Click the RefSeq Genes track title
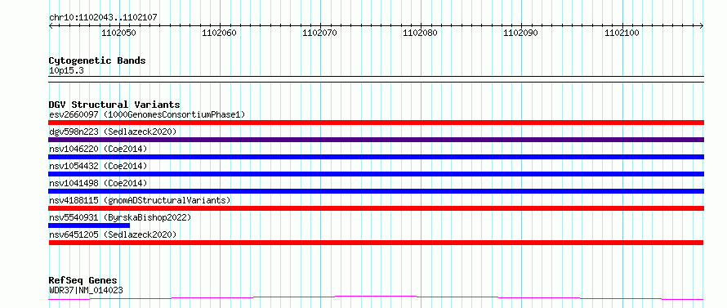The width and height of the screenshot is (727, 308). (83, 281)
